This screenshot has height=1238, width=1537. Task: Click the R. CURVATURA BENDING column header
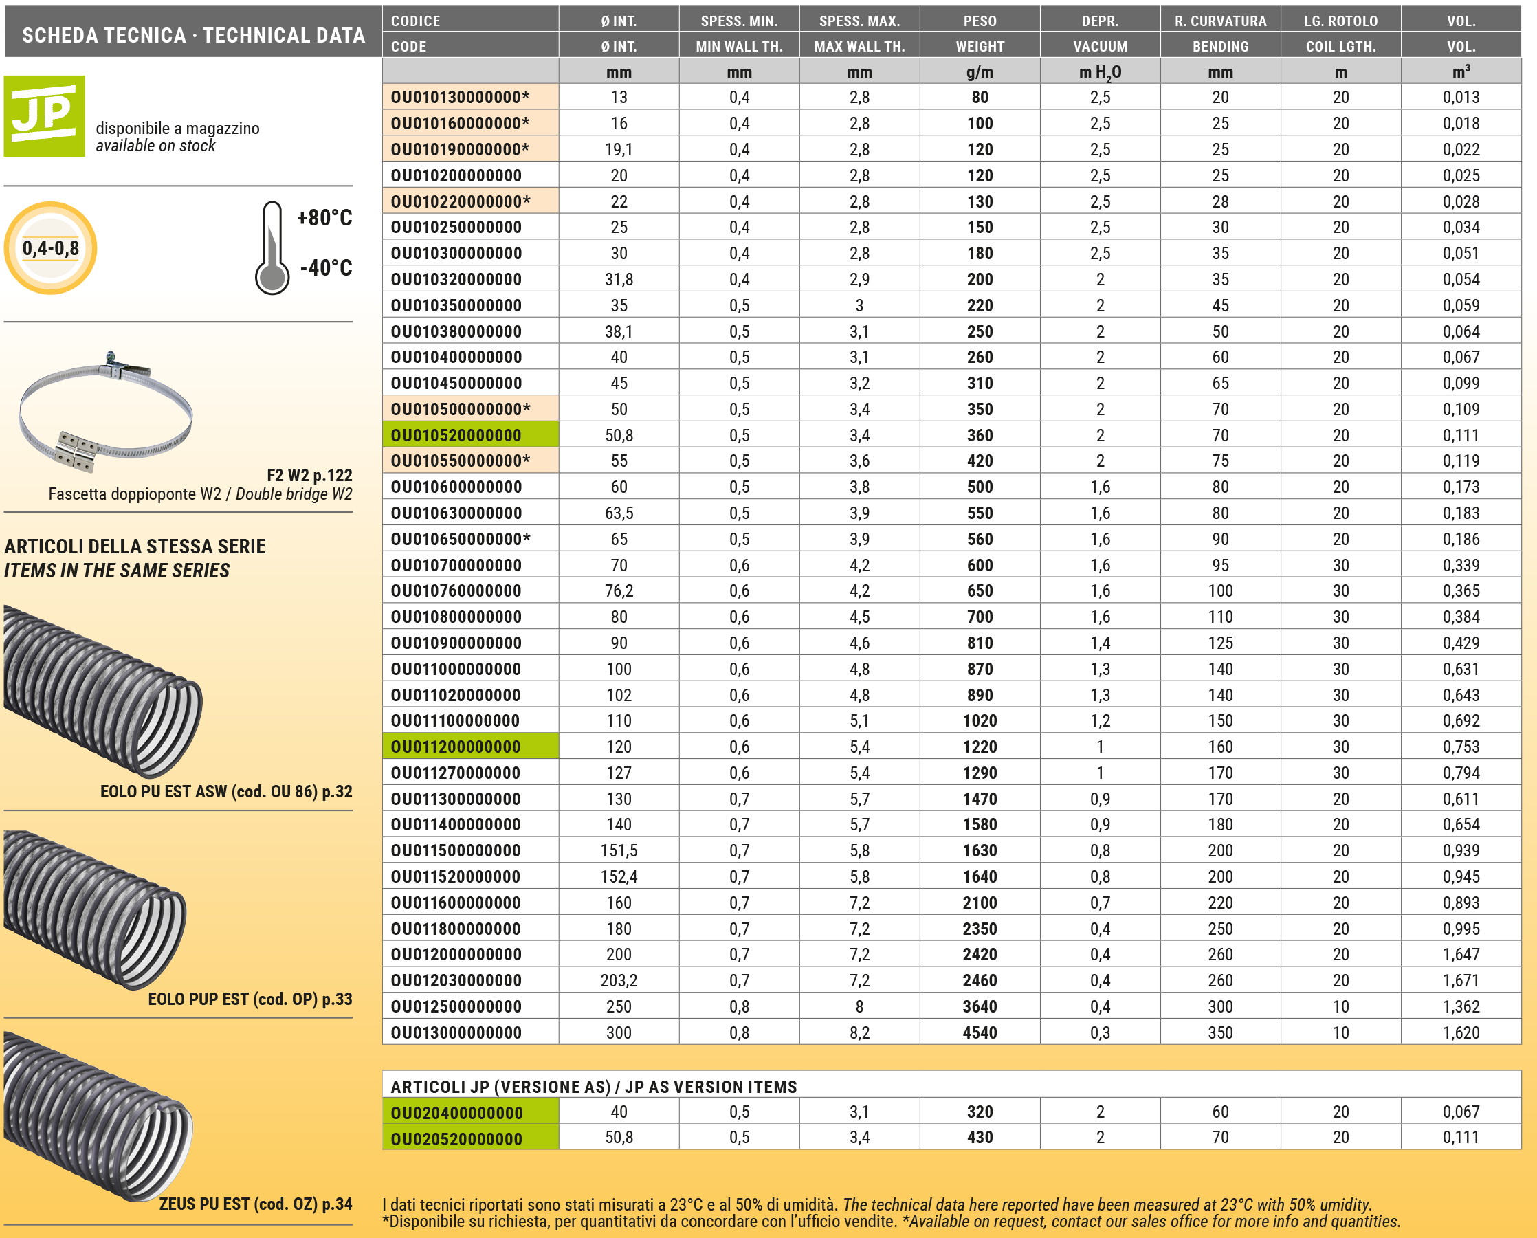[x=1219, y=34]
